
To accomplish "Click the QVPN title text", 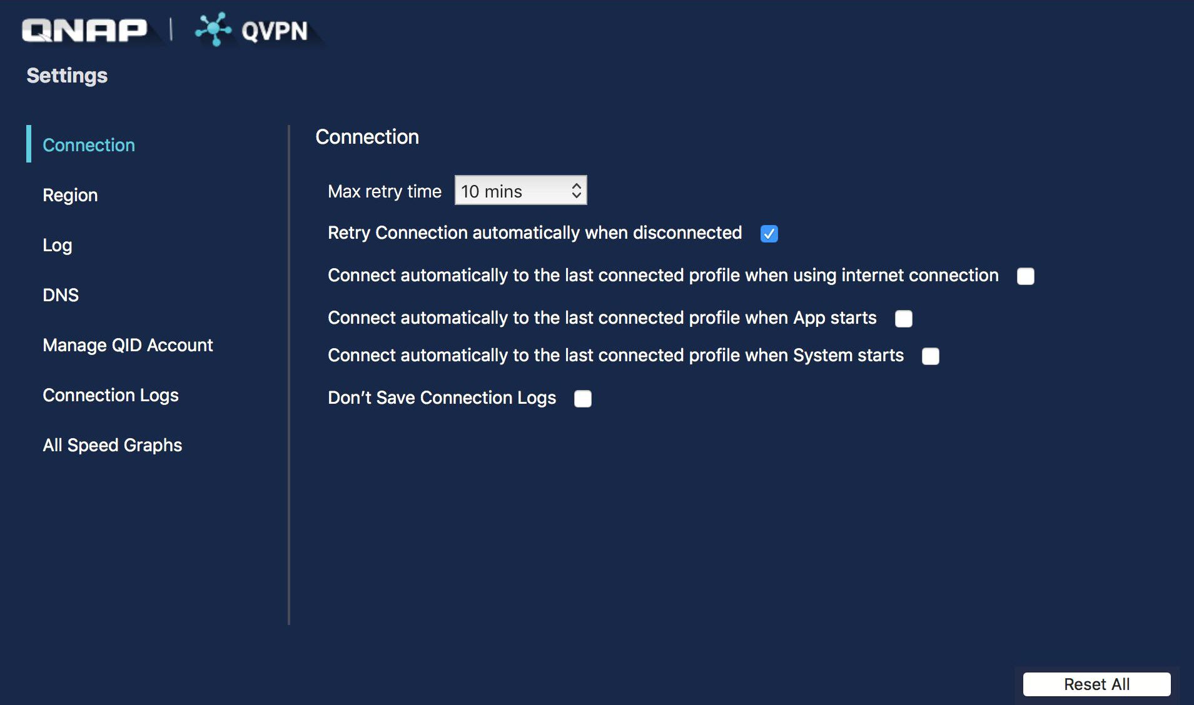I will pos(275,31).
